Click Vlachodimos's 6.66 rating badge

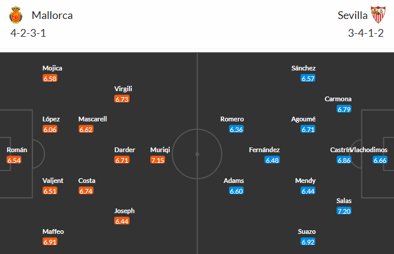(380, 160)
